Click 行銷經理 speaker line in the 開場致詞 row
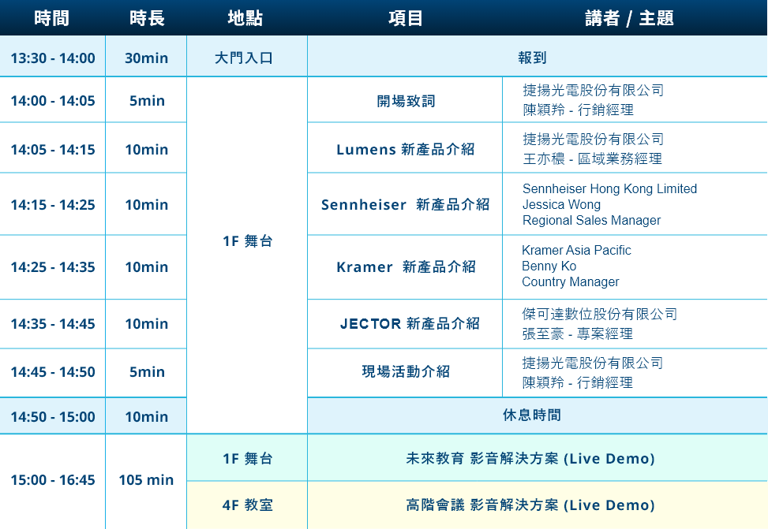 pyautogui.click(x=579, y=110)
